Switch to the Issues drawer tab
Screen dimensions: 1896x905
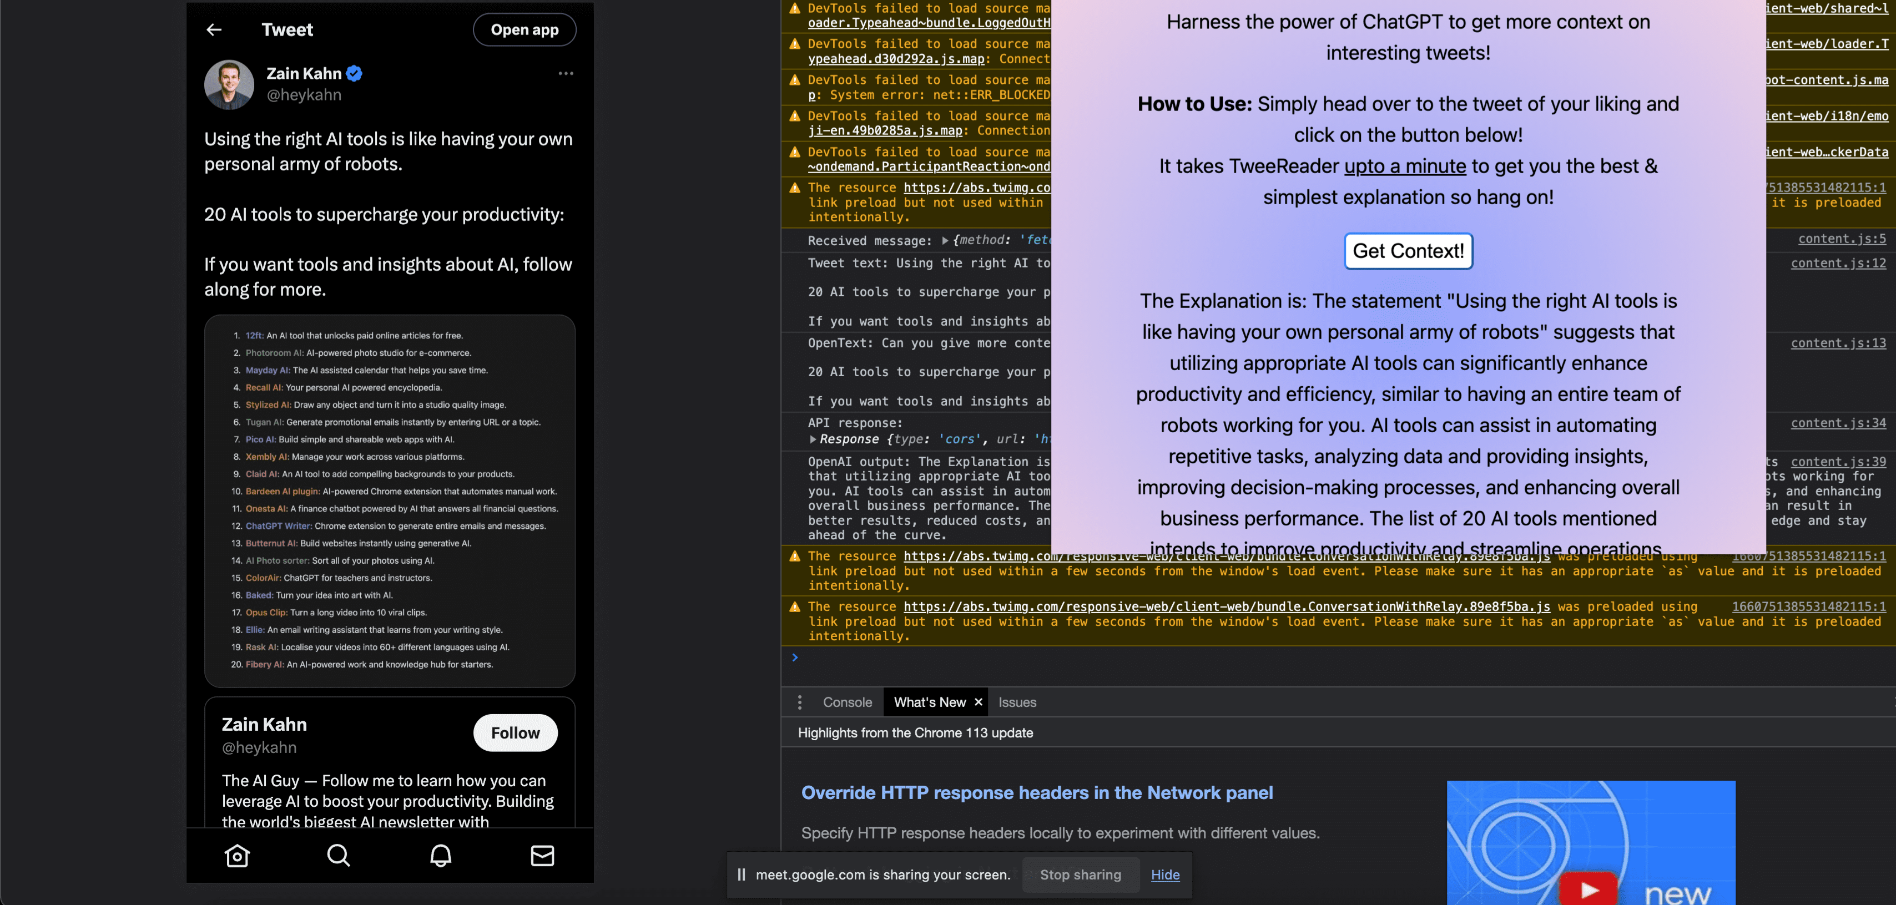[1016, 702]
